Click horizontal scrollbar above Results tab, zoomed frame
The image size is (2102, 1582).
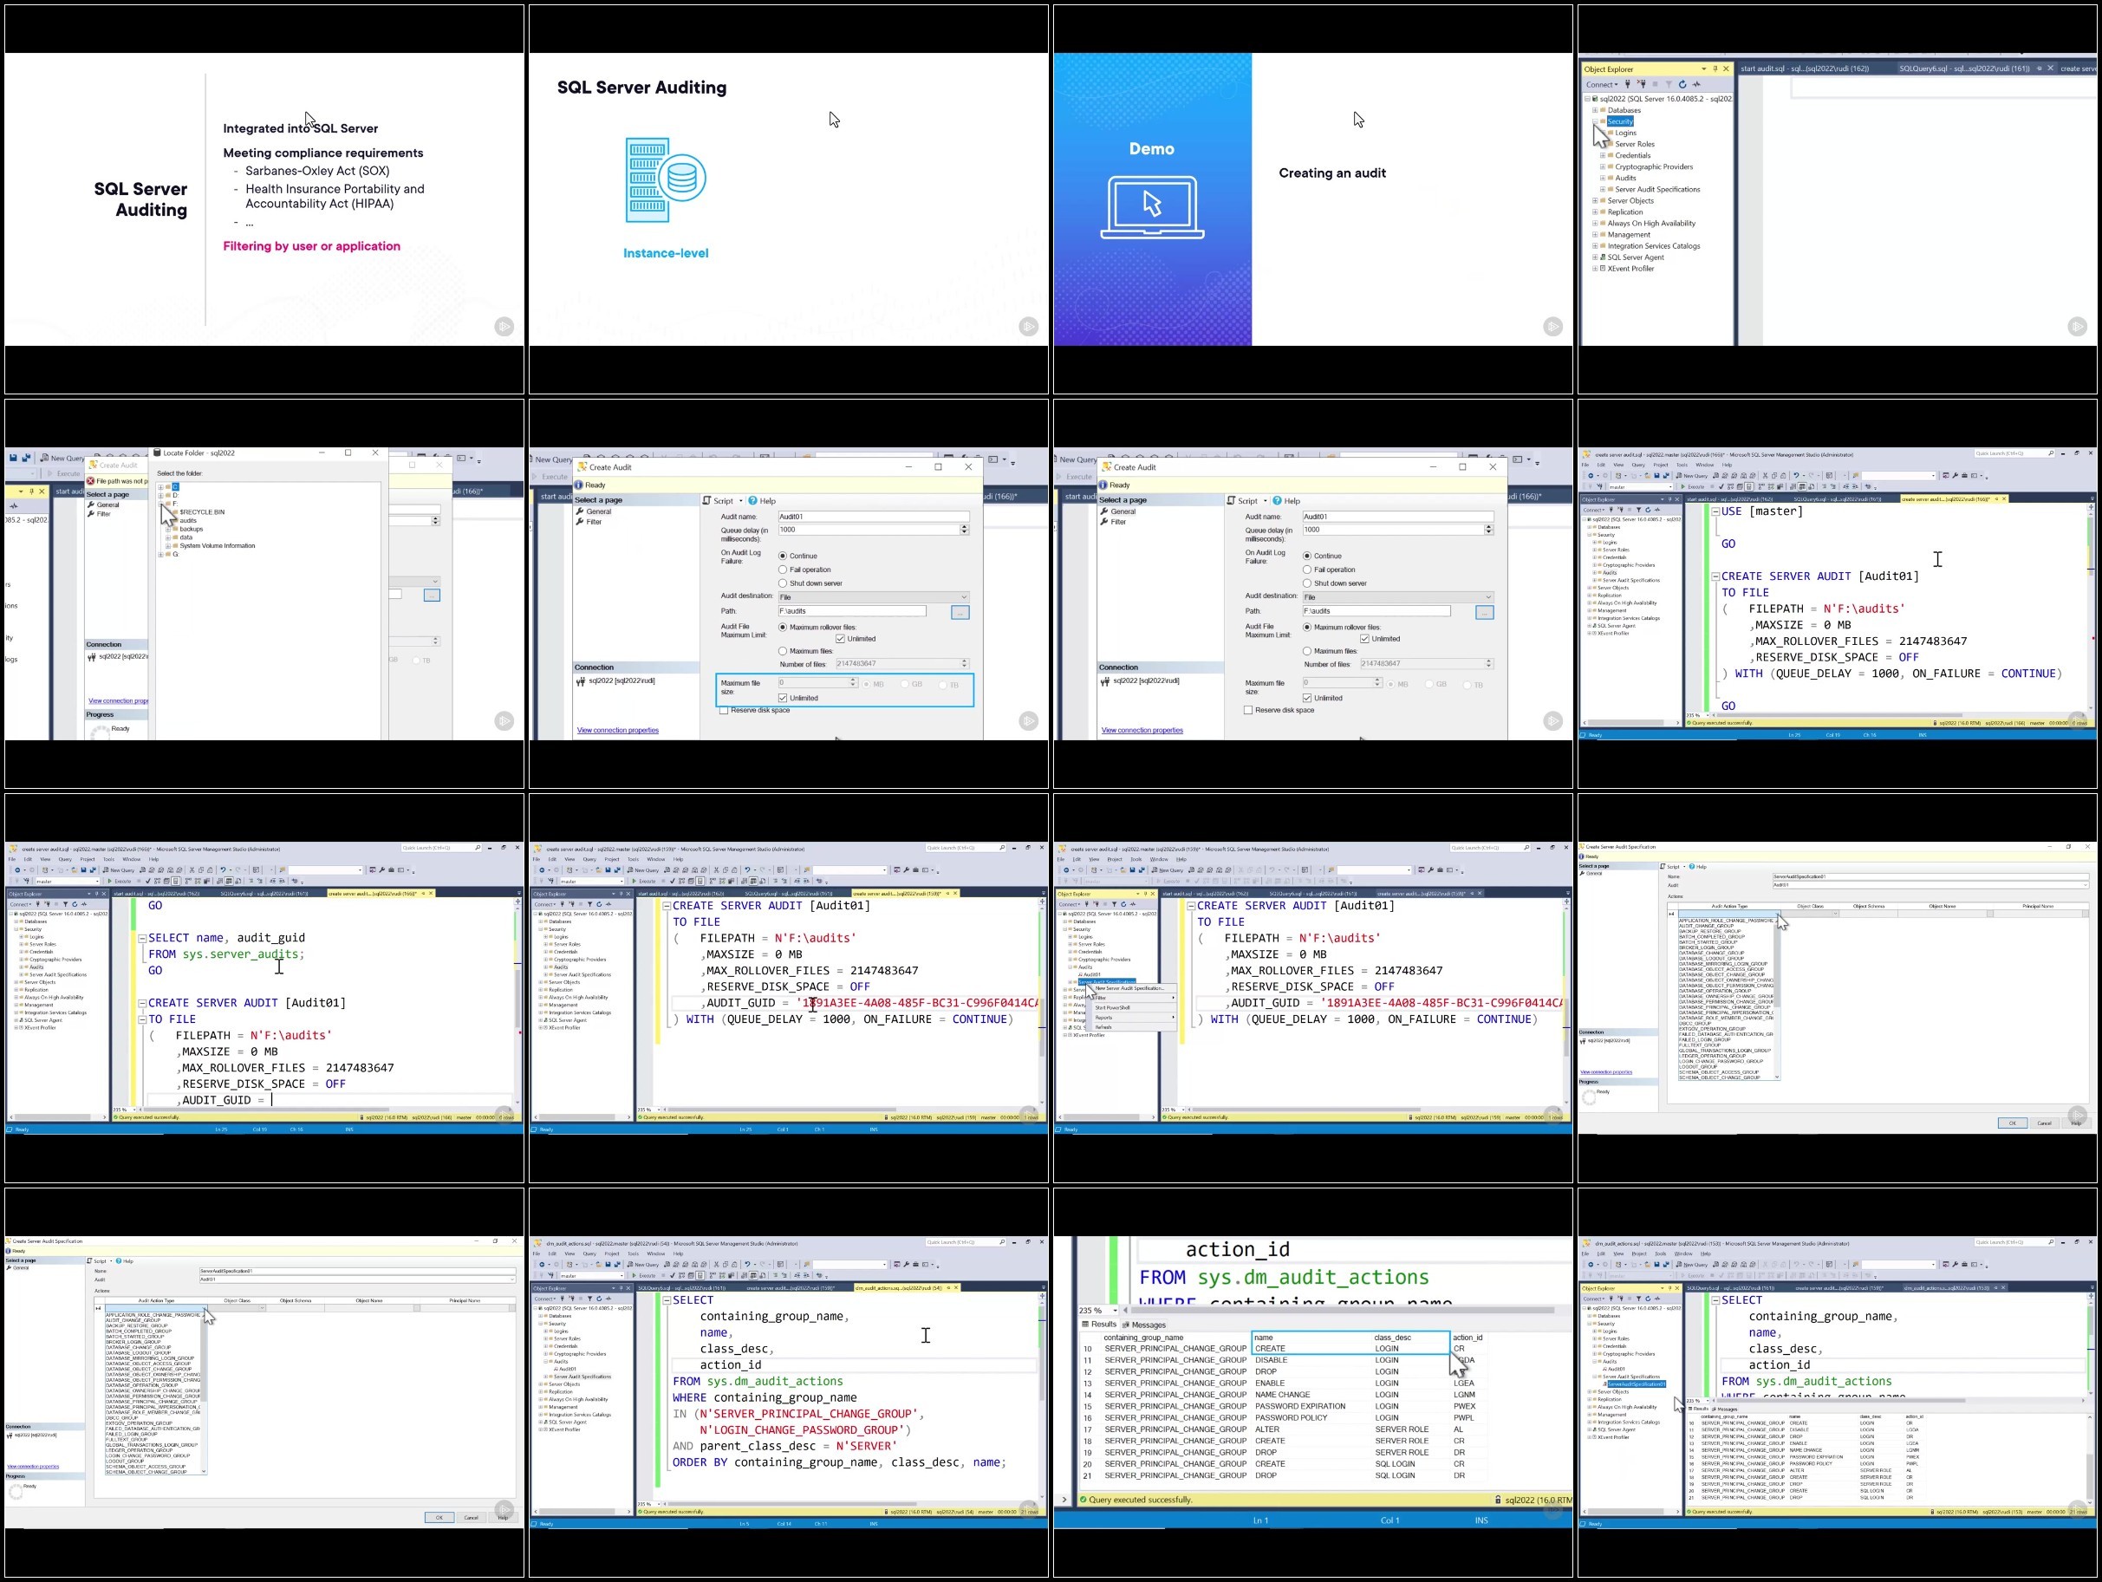1344,1311
